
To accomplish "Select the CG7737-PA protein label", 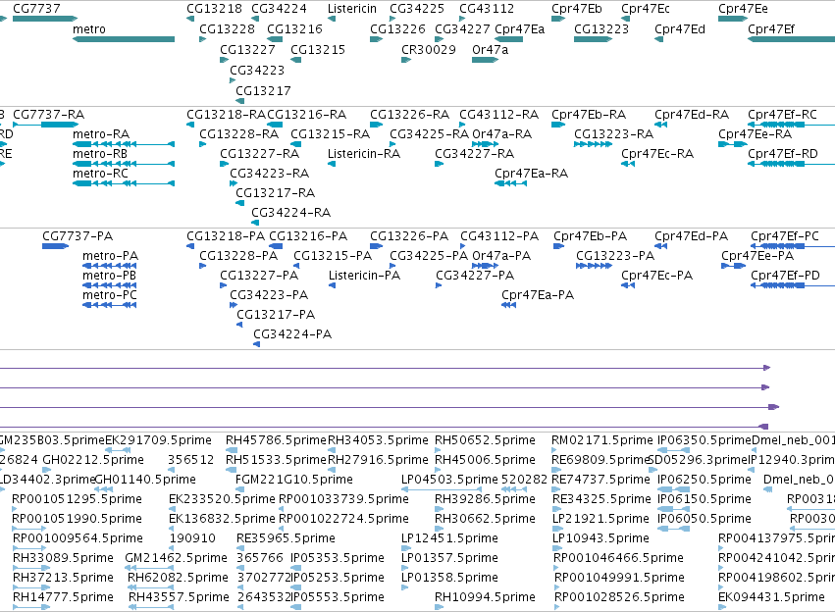I will pos(78,236).
